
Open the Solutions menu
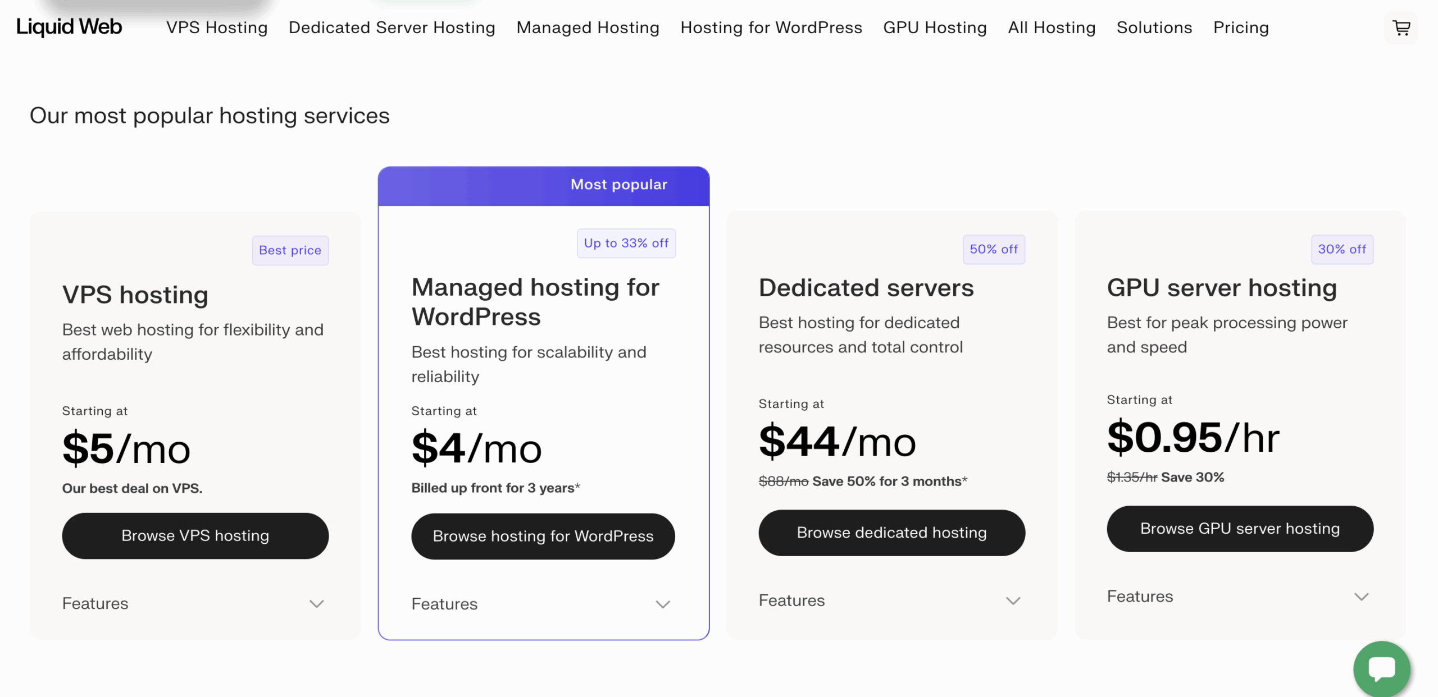[1154, 27]
